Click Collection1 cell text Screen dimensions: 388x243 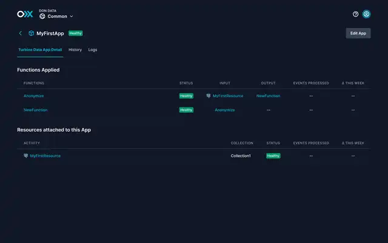coord(241,156)
